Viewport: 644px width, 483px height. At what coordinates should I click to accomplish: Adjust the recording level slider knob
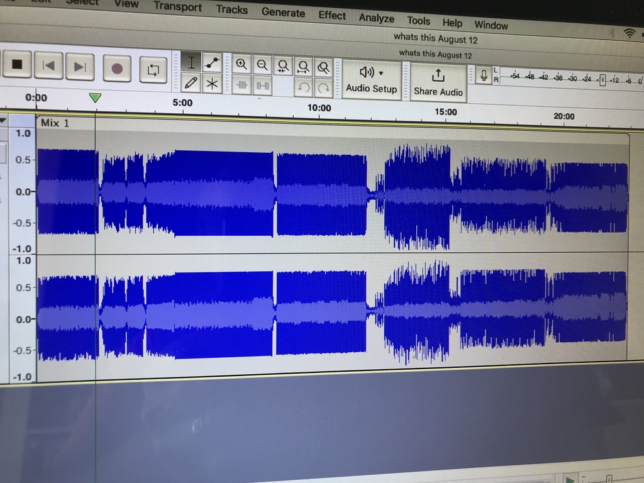point(602,80)
